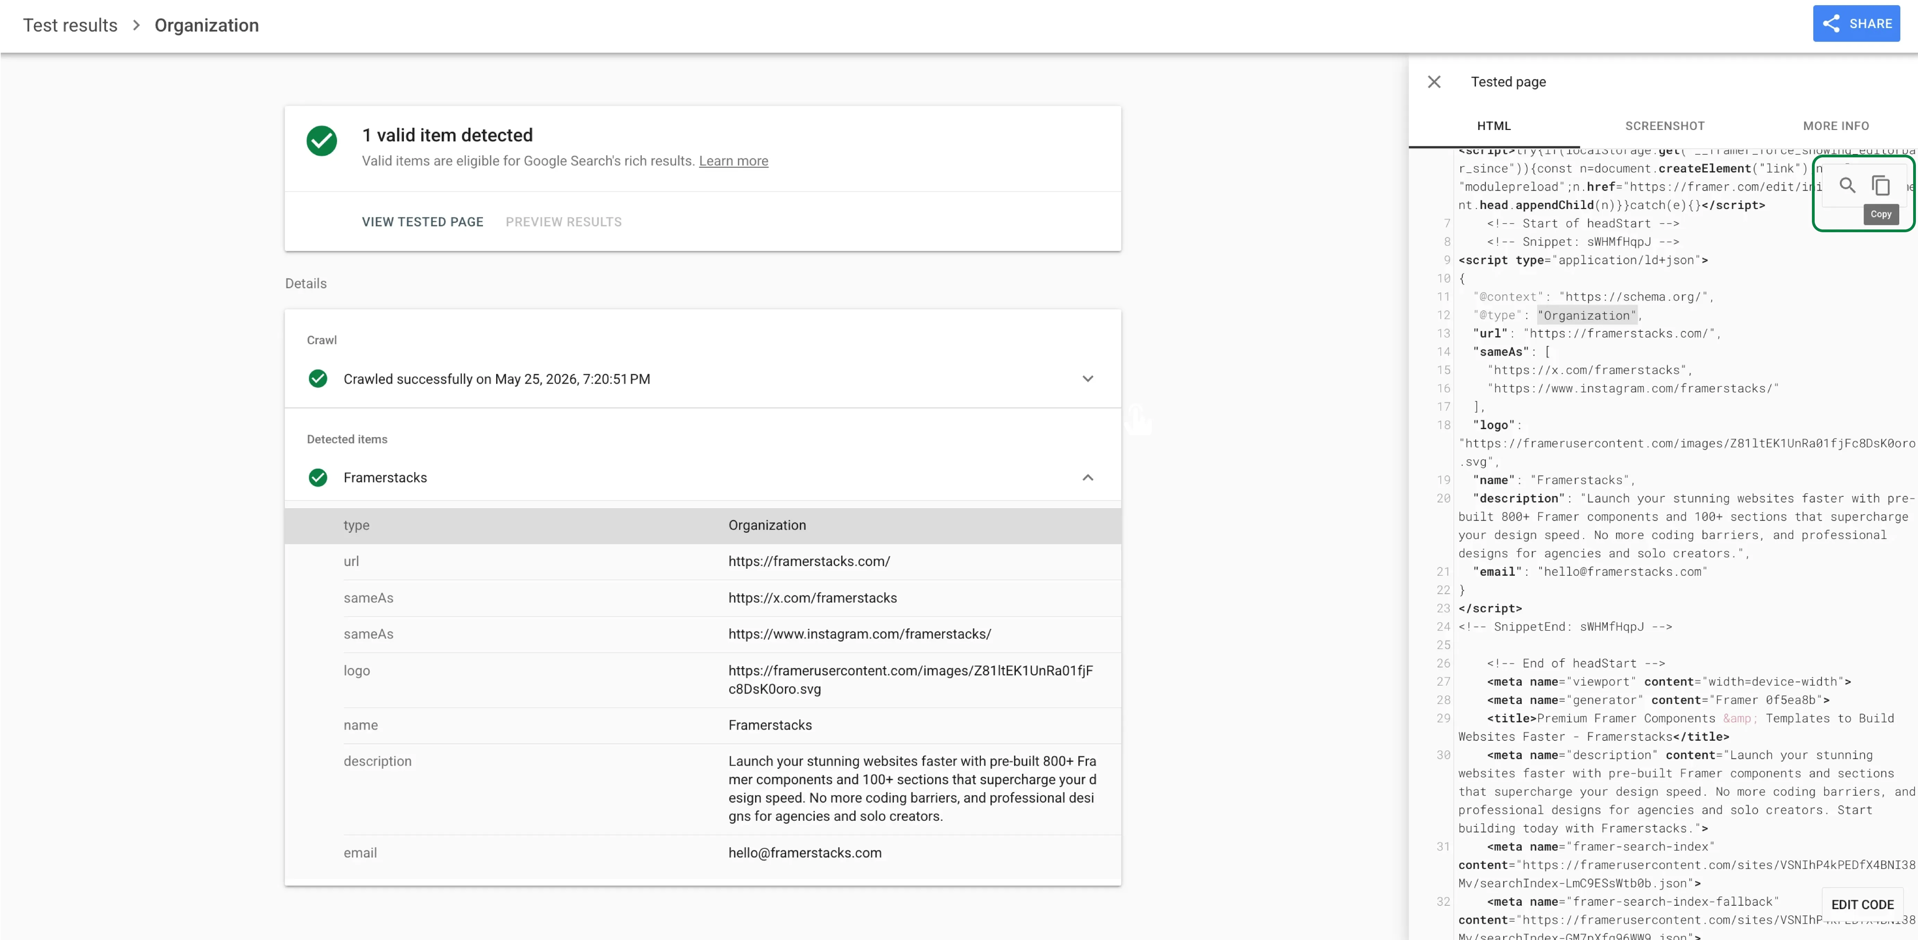Click the Crawled successfully timestamp text

[496, 379]
